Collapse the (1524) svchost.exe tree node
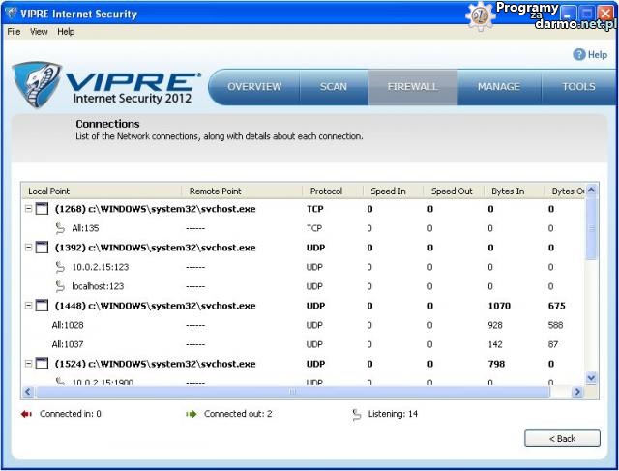 click(x=28, y=364)
